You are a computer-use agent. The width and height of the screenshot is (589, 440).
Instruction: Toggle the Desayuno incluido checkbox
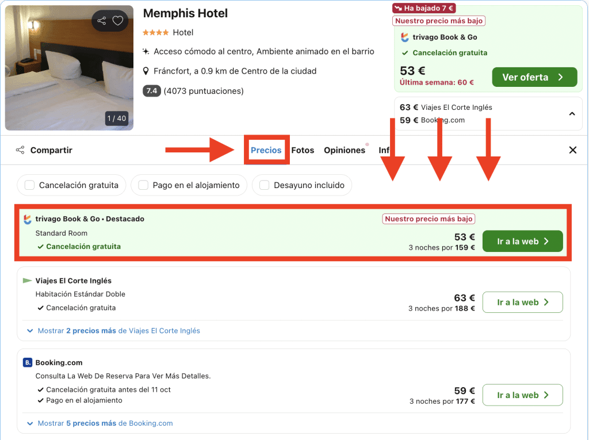pos(265,185)
